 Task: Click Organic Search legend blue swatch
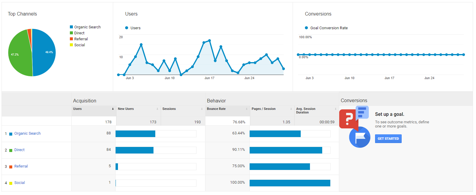click(x=71, y=27)
